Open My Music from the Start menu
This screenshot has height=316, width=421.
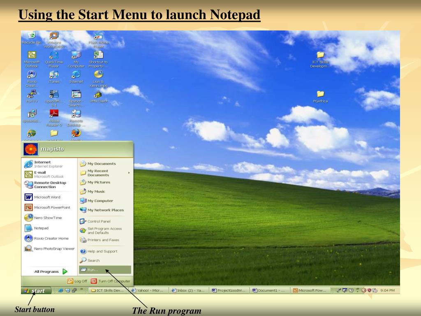click(105, 192)
